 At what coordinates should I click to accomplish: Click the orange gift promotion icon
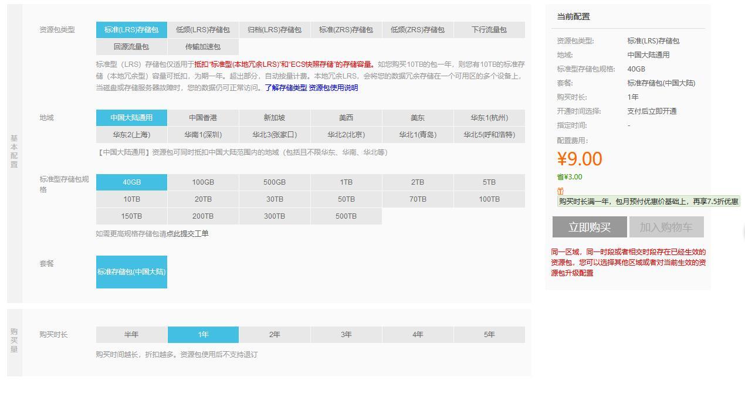coord(561,191)
